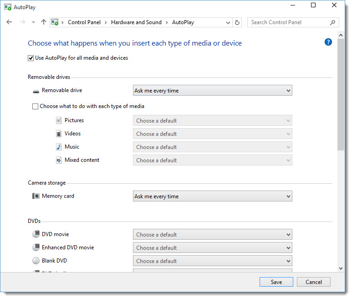Click the Removable drive icon
Screen dimensions: 352x299
(x=36, y=91)
